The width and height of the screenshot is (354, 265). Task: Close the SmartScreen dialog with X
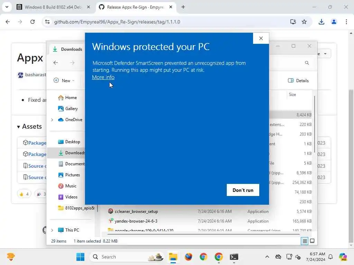(261, 38)
